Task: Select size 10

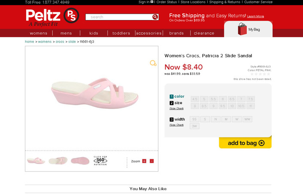Action: tap(232, 106)
